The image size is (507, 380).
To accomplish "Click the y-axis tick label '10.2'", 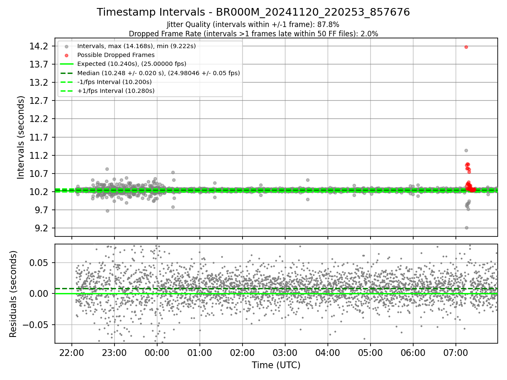I will pyautogui.click(x=38, y=192).
